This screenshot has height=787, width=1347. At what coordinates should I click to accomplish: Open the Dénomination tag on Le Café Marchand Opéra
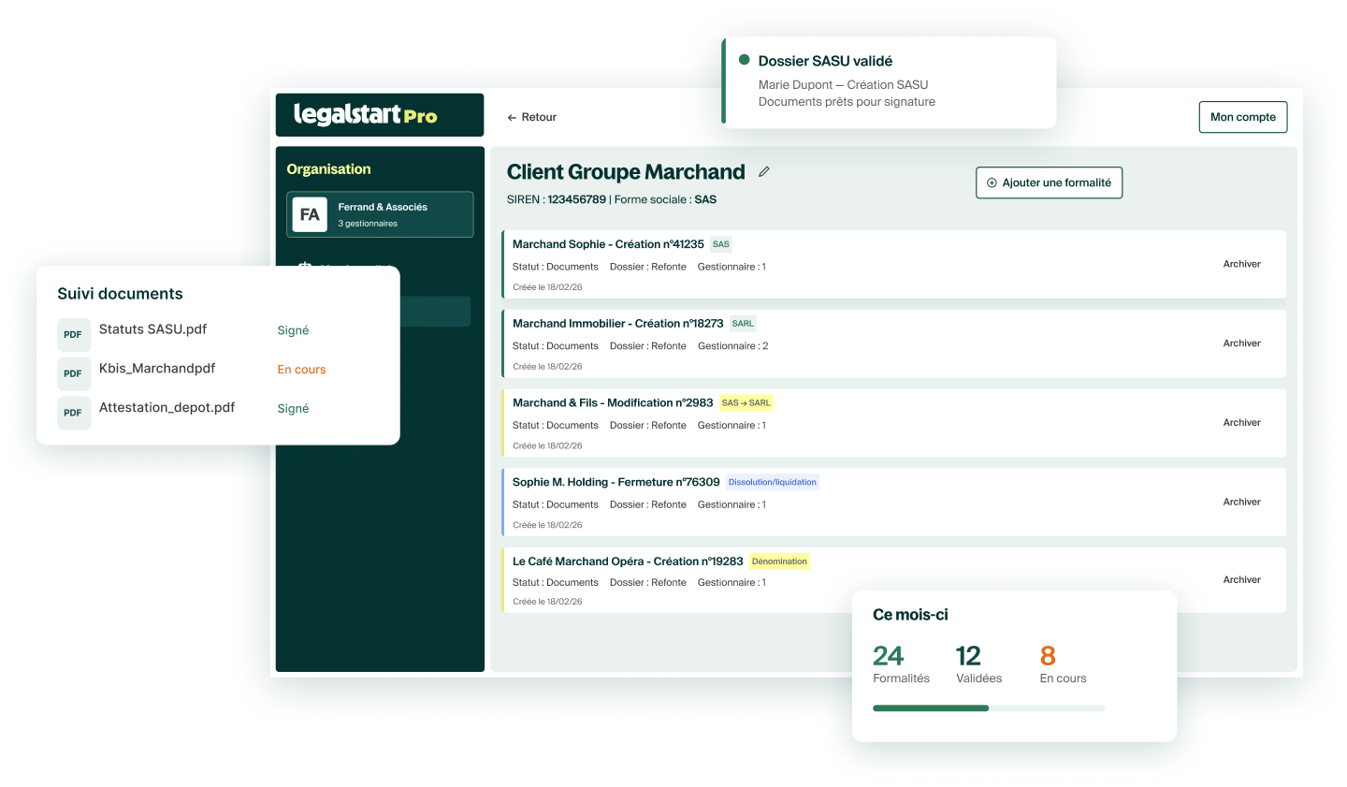779,561
